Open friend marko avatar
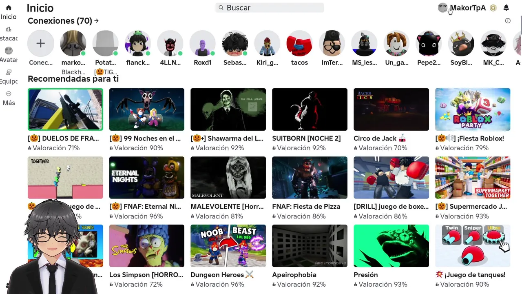This screenshot has width=522, height=294. click(x=73, y=43)
